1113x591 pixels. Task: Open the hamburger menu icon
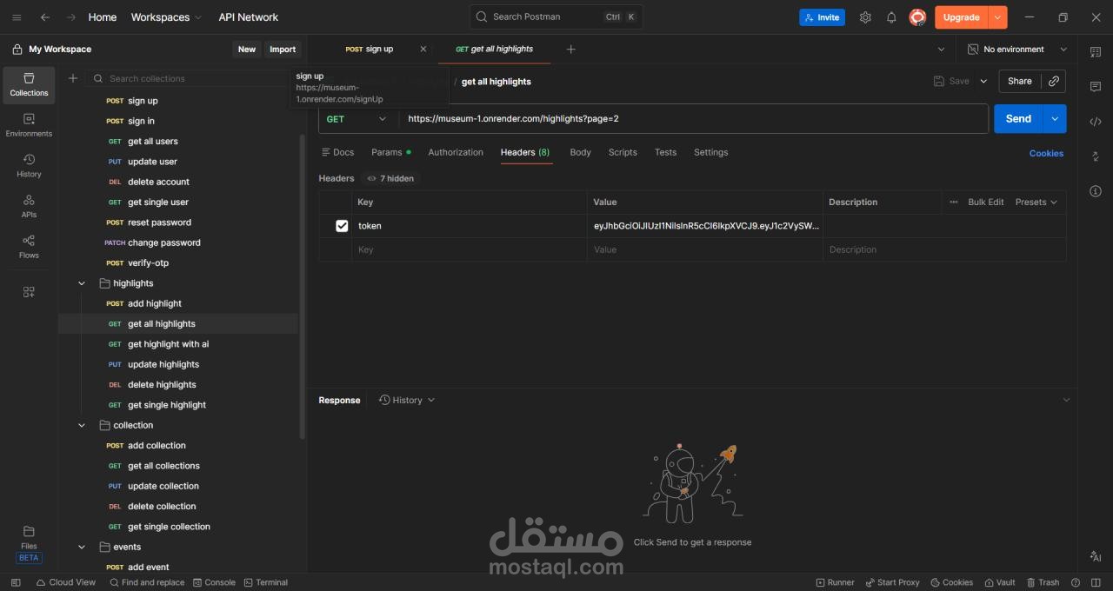point(17,17)
